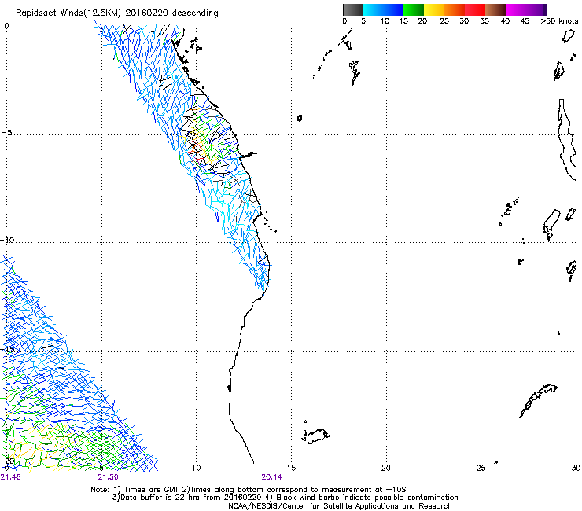Click the '10' knots legend label
The image size is (582, 511).
[385, 21]
